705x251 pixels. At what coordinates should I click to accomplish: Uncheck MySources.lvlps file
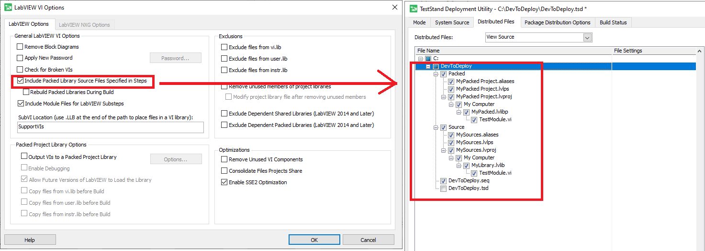pos(451,143)
